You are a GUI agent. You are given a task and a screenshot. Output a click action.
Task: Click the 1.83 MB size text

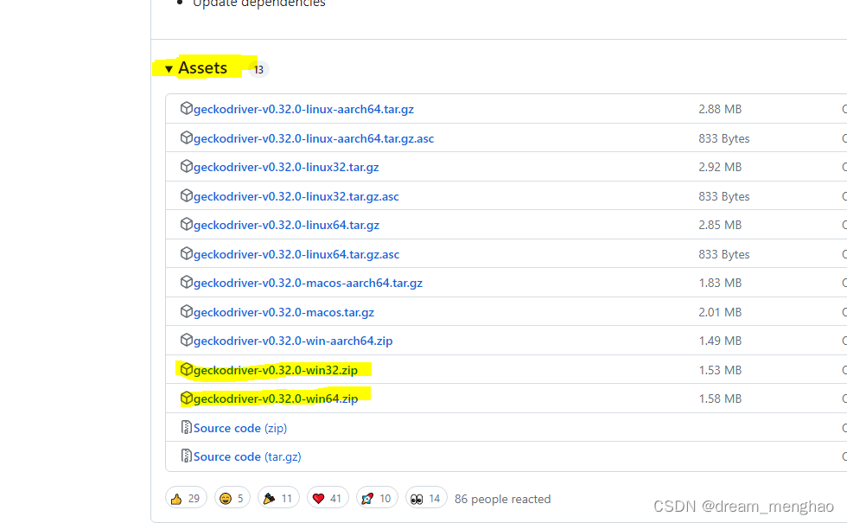pyautogui.click(x=720, y=283)
